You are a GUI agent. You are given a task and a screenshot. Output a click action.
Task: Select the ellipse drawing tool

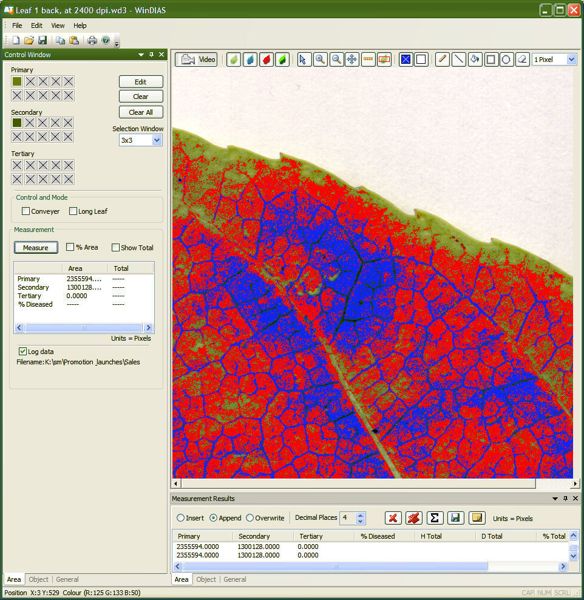pos(507,59)
